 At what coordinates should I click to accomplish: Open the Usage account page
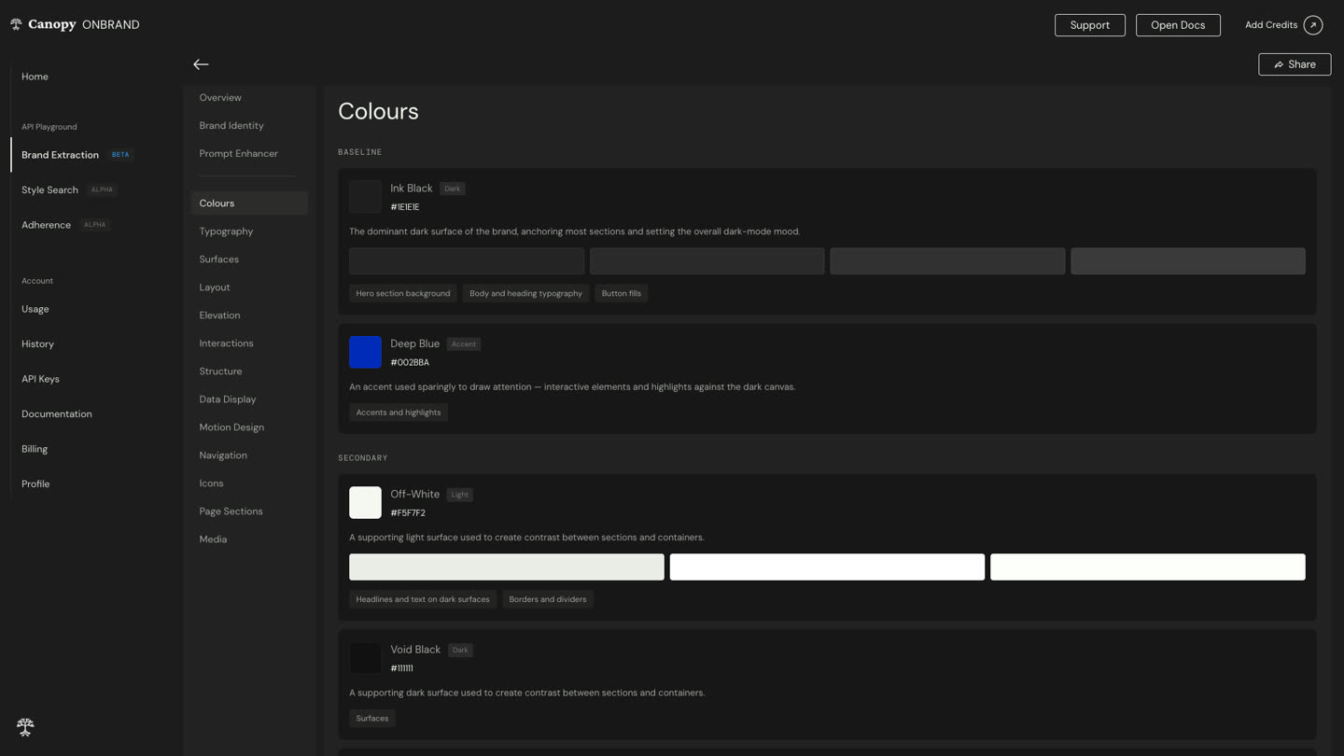coord(35,309)
